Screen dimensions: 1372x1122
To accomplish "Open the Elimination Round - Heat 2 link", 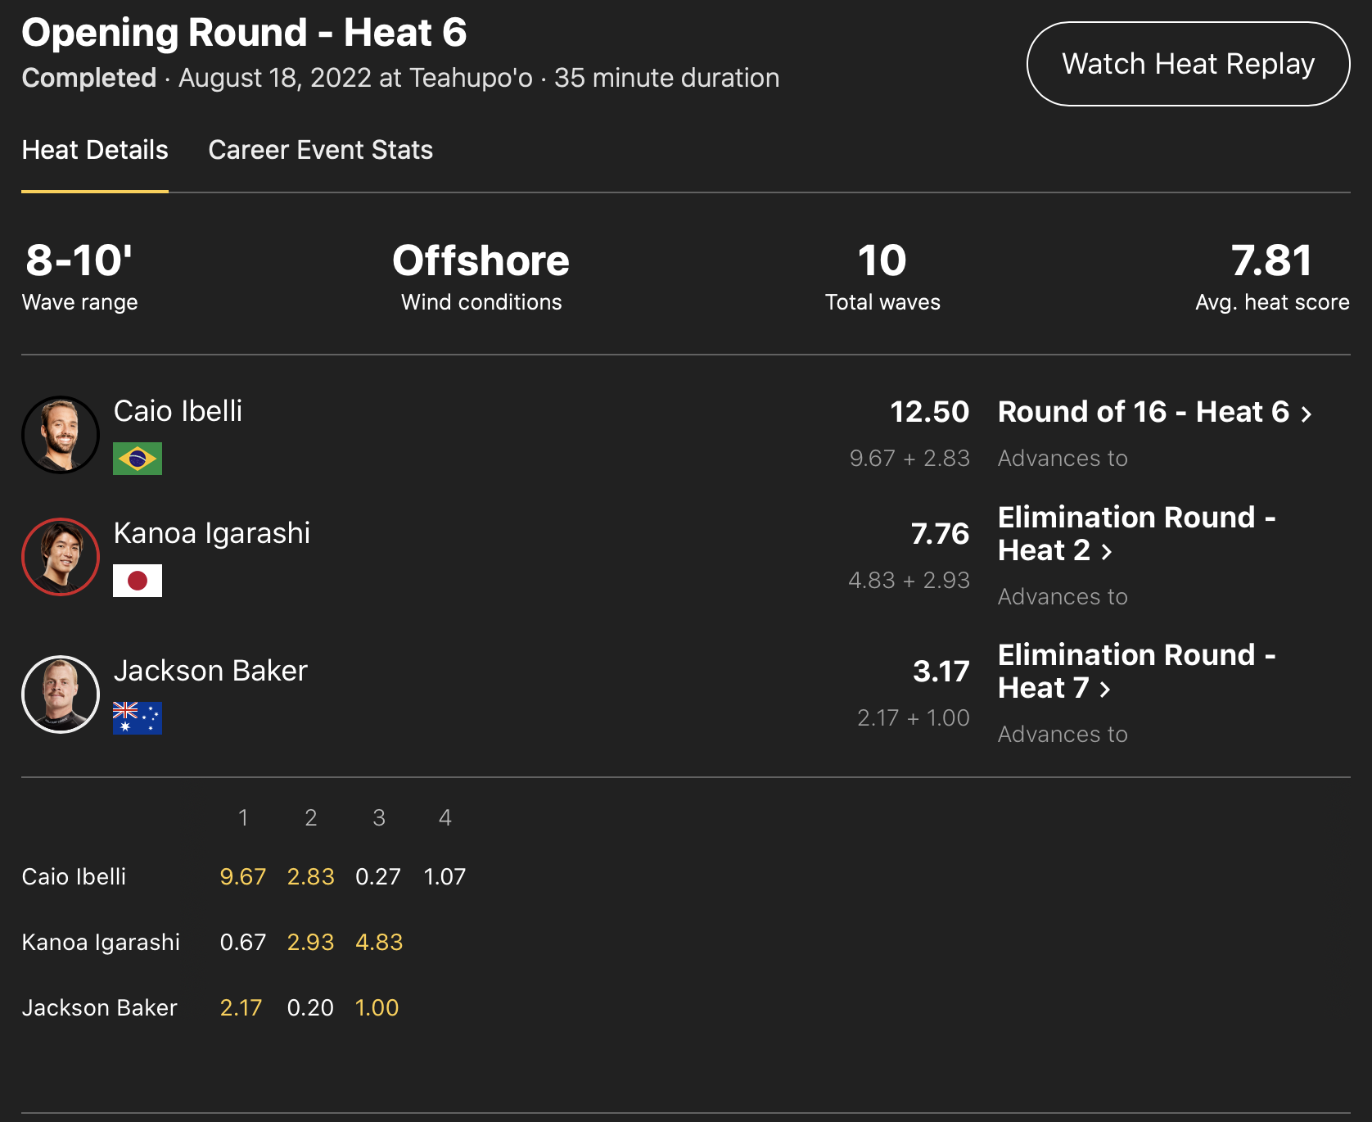I will tap(1136, 533).
